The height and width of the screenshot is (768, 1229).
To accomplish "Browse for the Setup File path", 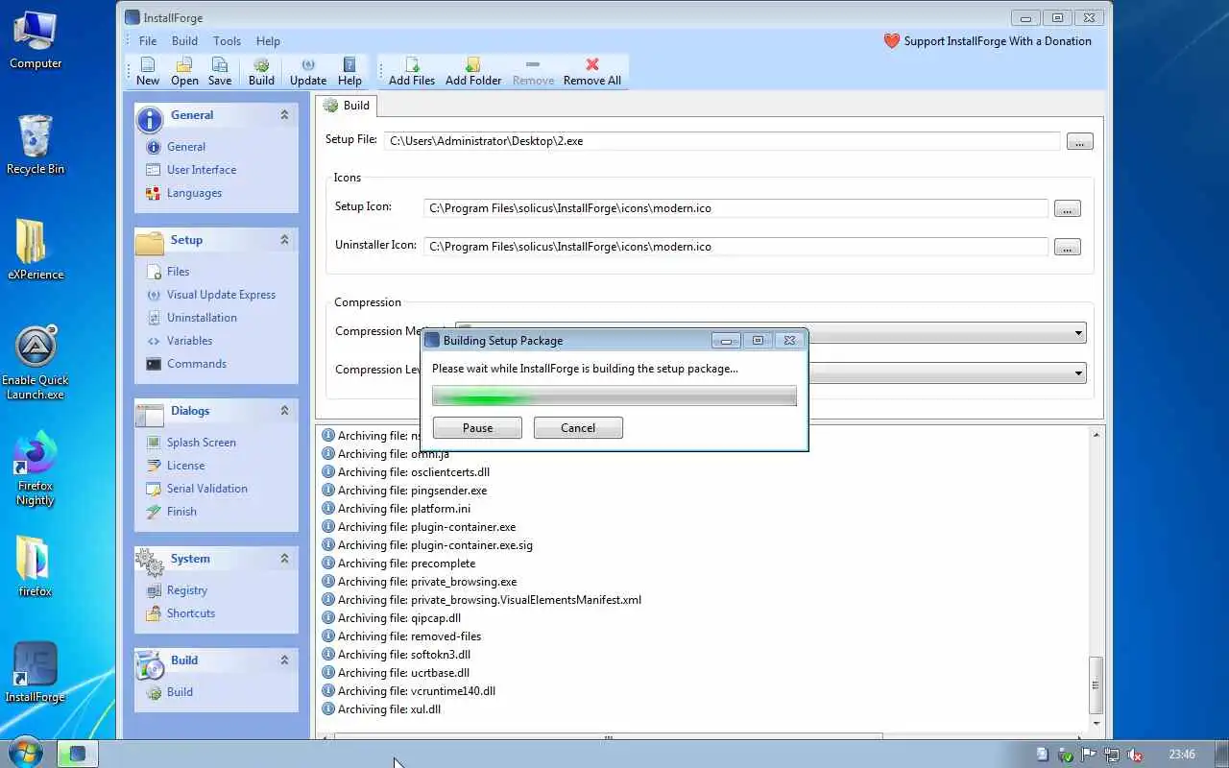I will (1079, 141).
